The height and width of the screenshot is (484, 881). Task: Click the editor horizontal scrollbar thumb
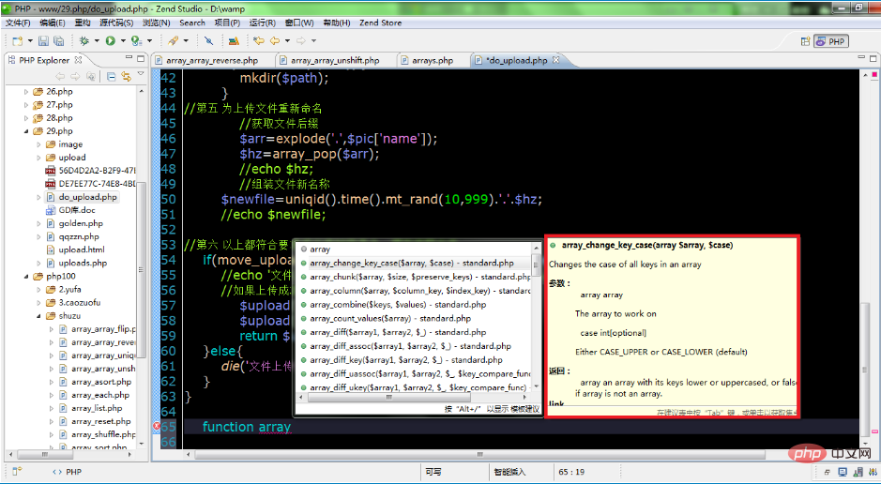478,454
